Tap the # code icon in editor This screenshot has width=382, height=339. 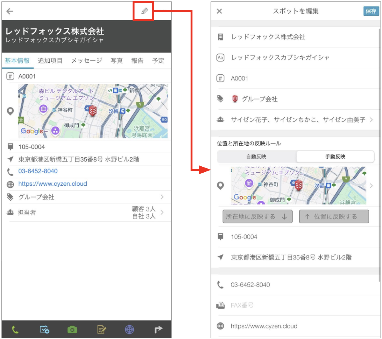[x=220, y=78]
